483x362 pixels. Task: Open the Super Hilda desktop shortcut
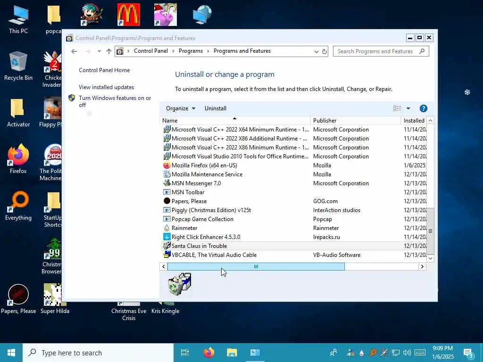[55, 298]
